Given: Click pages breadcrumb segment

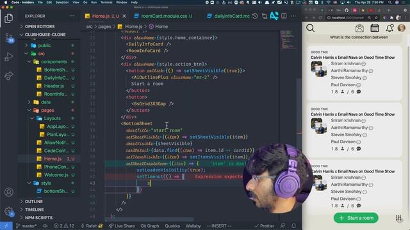Looking at the screenshot, I should 104,27.
